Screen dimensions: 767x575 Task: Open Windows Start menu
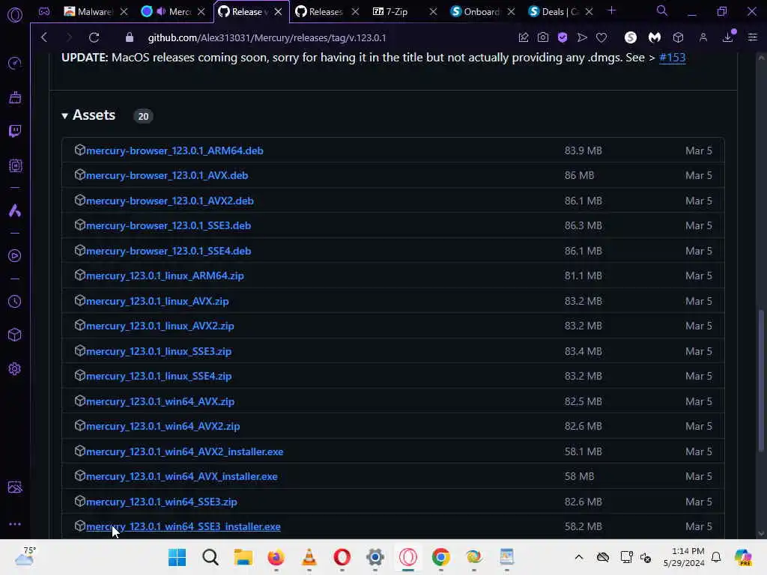tap(177, 557)
